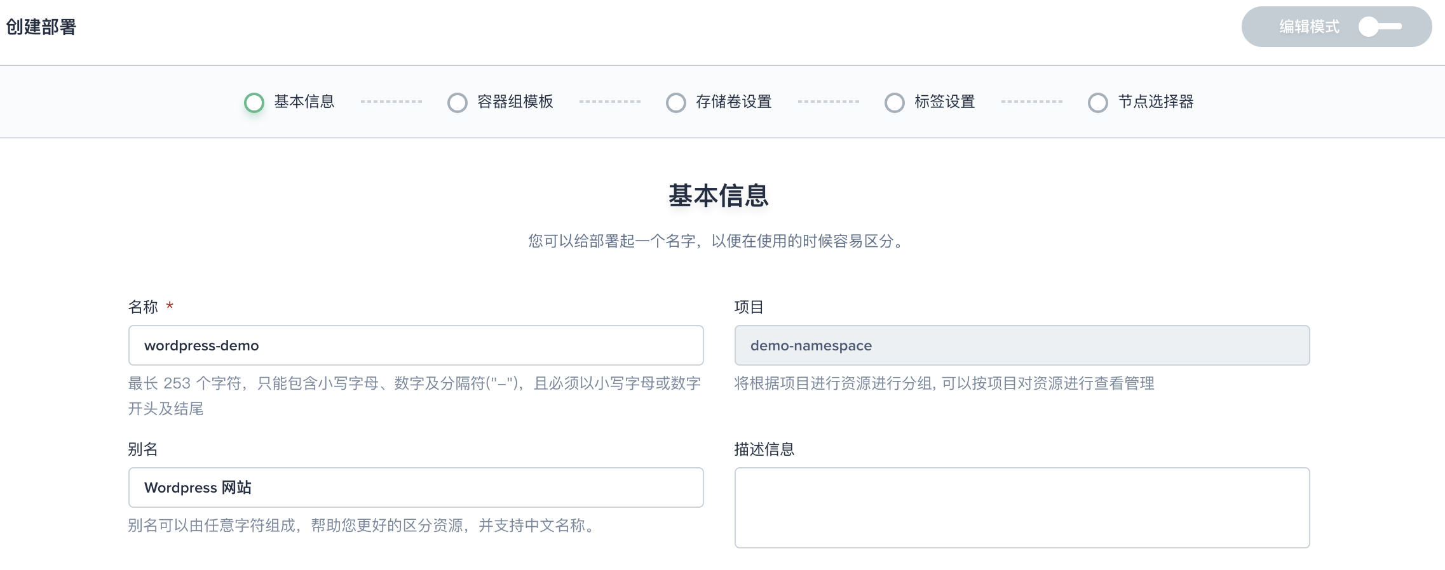Toggle the 编辑模式 switch

tap(1380, 27)
